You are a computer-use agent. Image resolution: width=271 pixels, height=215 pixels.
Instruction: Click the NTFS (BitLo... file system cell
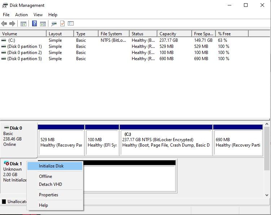click(x=113, y=40)
